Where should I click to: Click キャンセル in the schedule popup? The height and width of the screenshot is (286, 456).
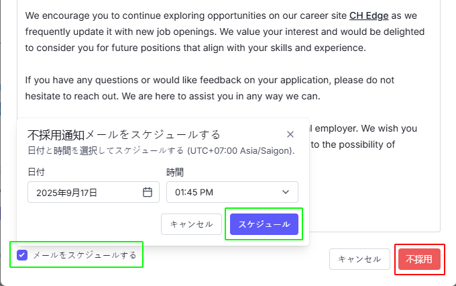(x=191, y=224)
